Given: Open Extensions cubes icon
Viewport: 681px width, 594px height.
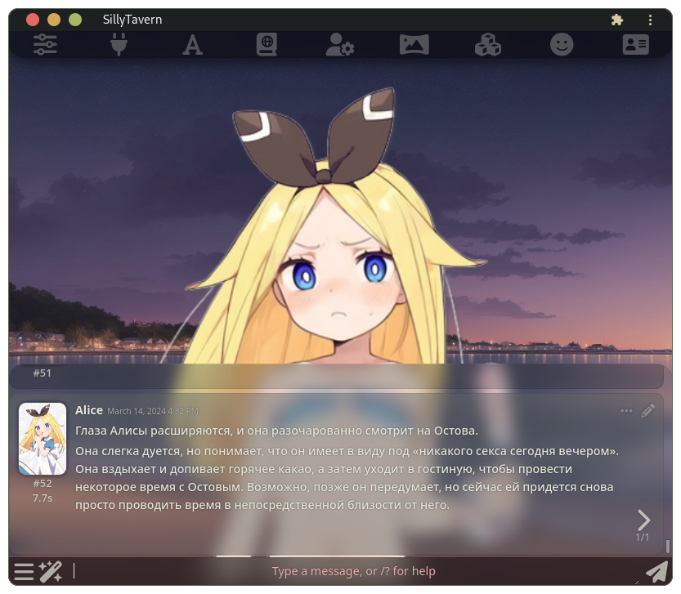Looking at the screenshot, I should pyautogui.click(x=488, y=44).
